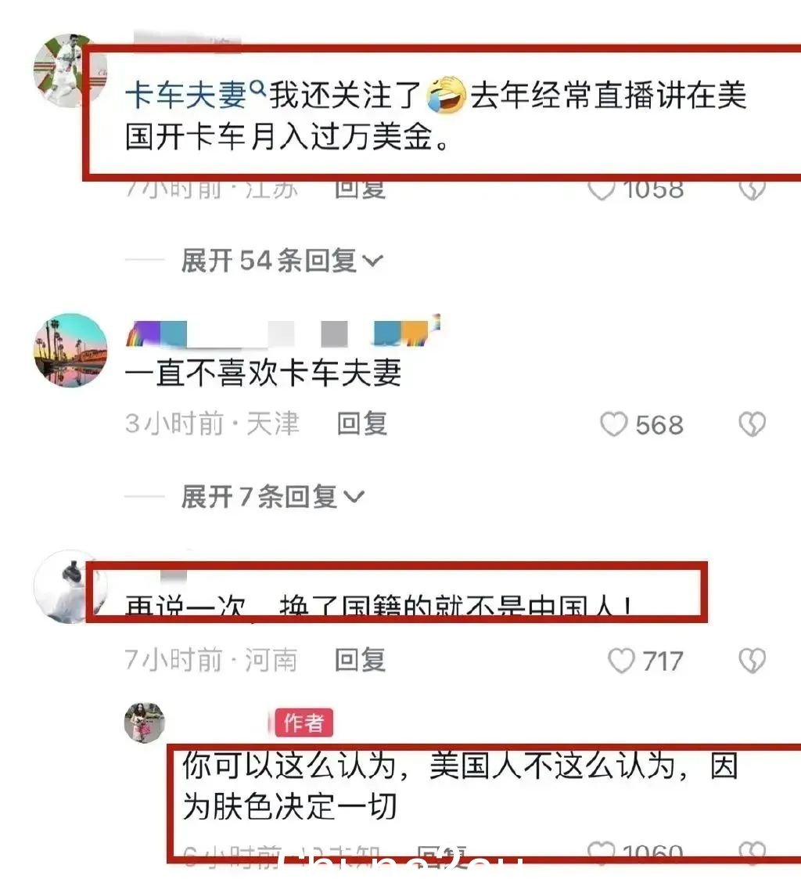Click the chevron next to 展开54条回复
The height and width of the screenshot is (890, 801).
pyautogui.click(x=372, y=261)
